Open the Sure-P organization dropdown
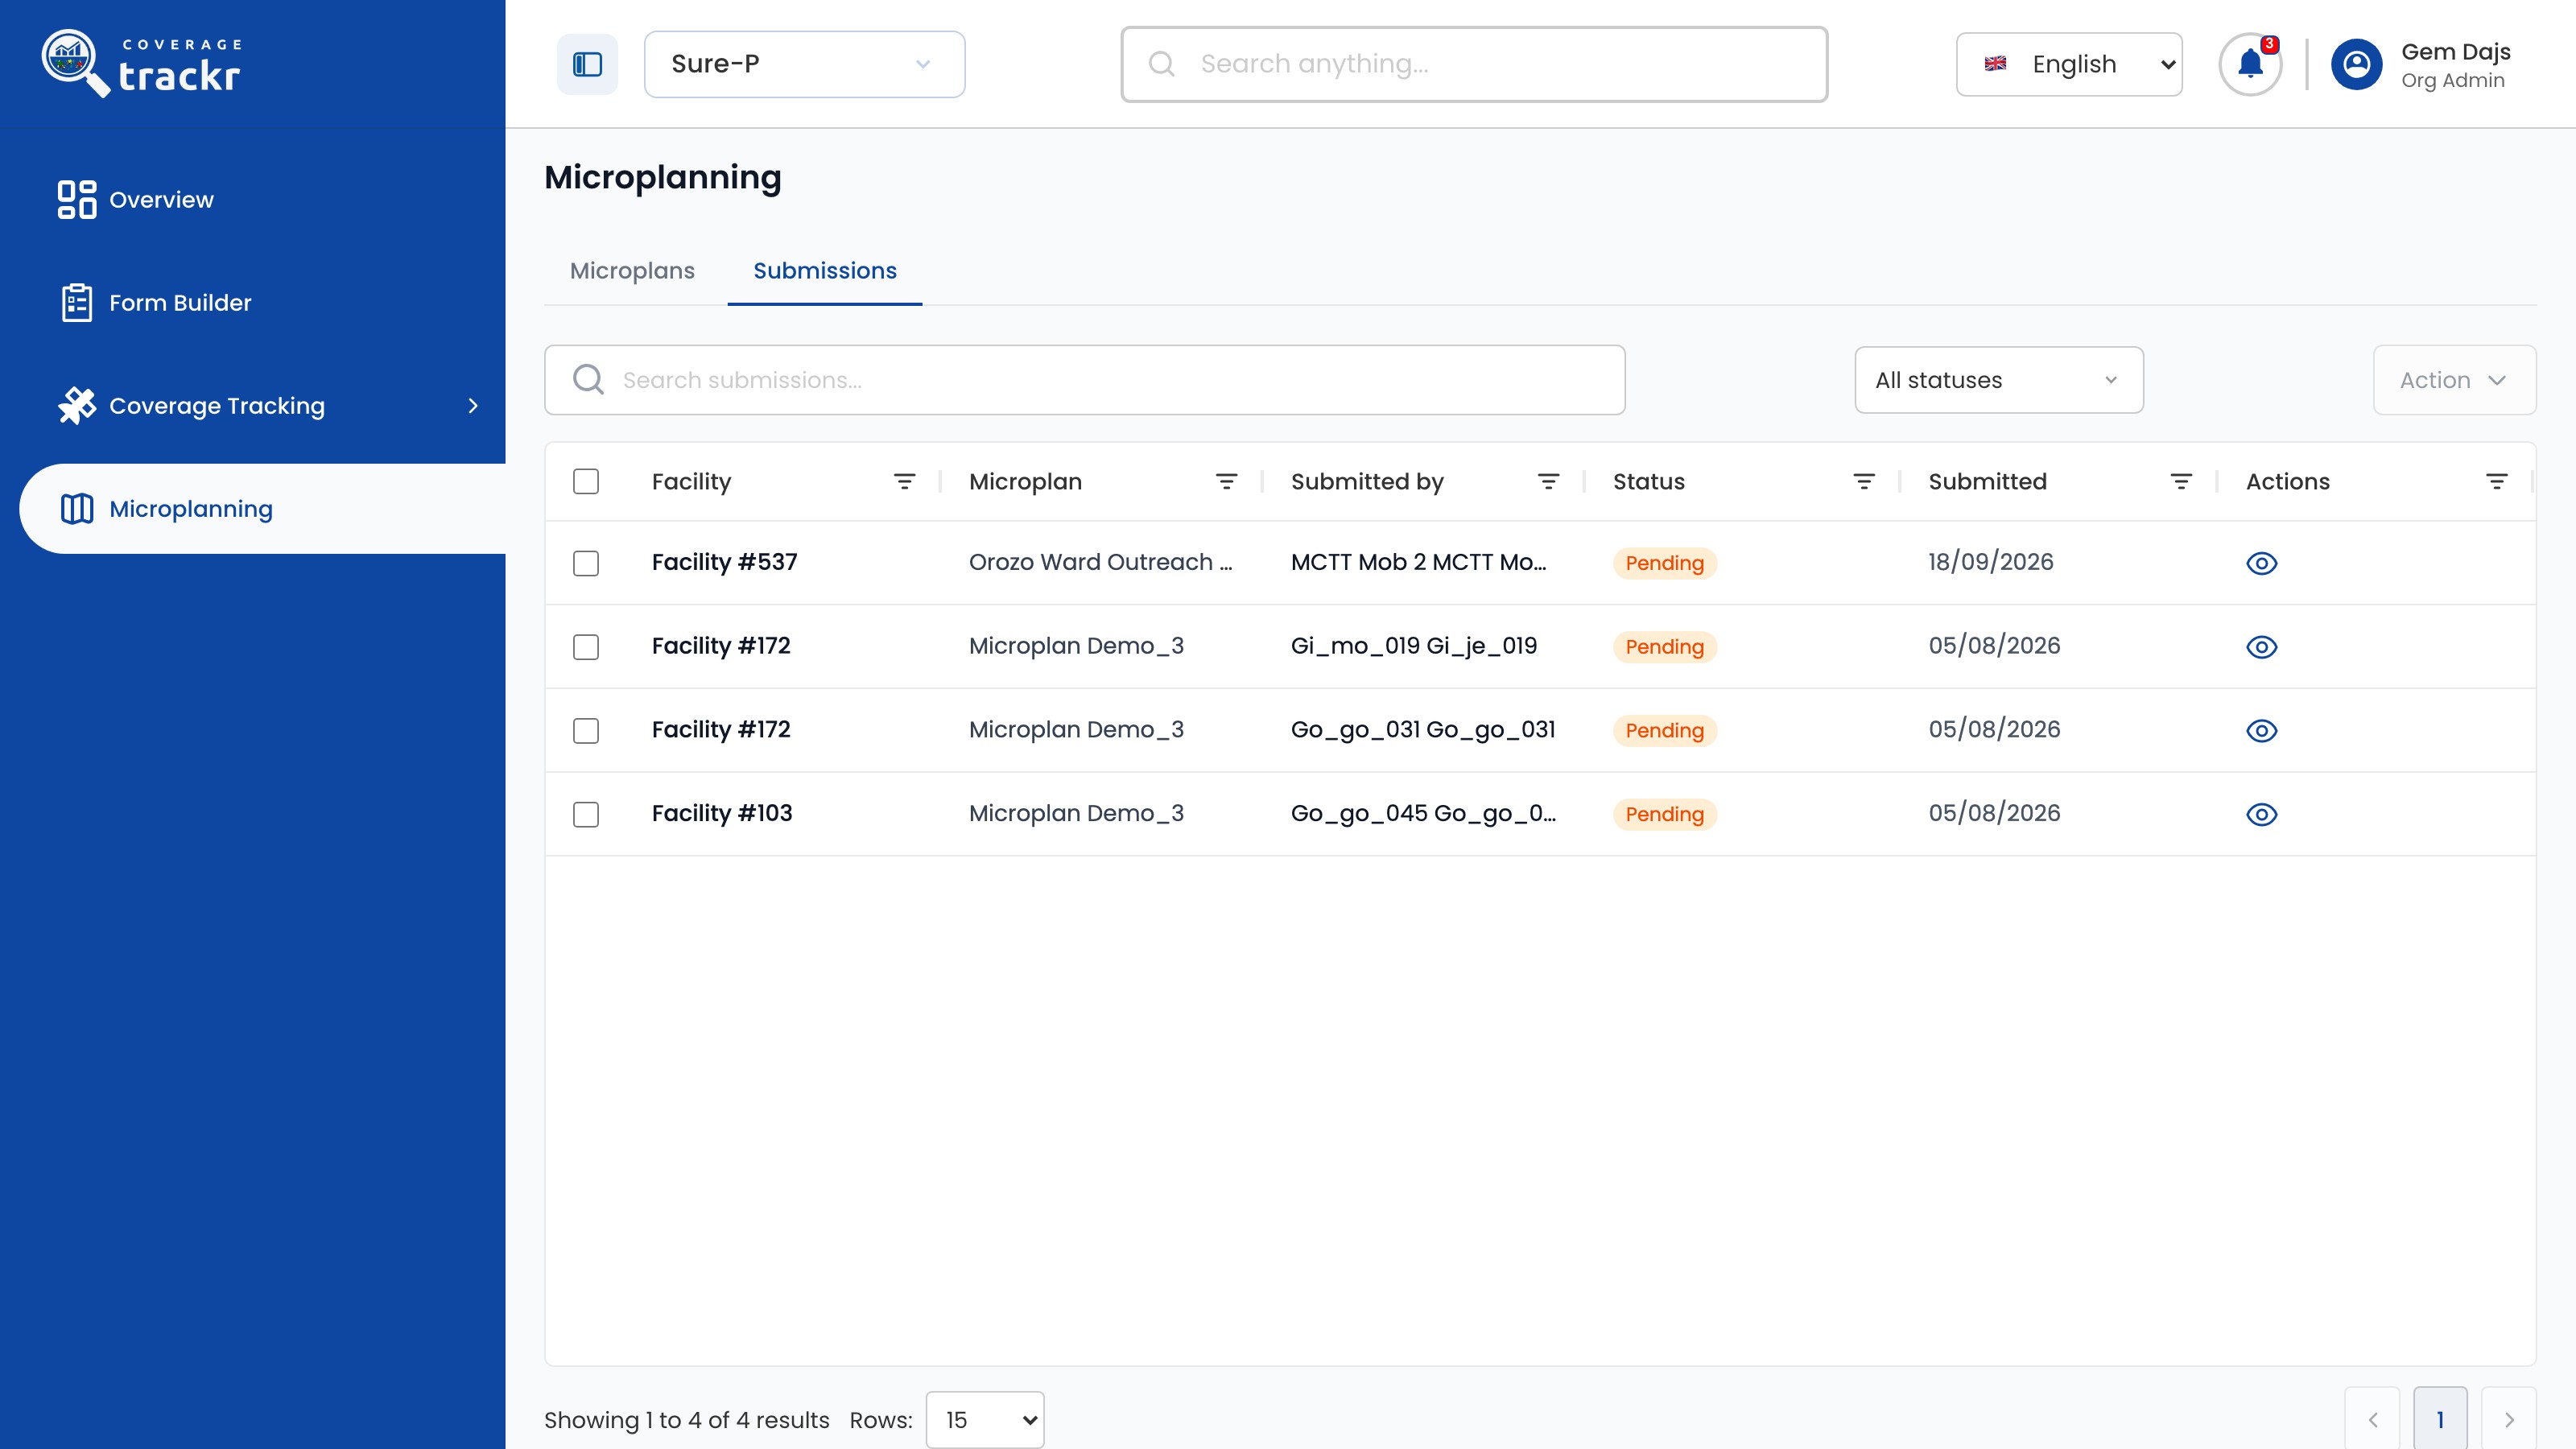Image resolution: width=2576 pixels, height=1449 pixels. click(x=804, y=64)
